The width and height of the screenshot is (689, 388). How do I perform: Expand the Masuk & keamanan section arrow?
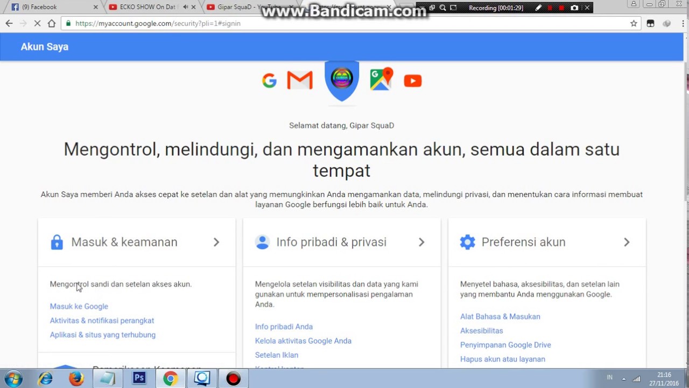click(216, 242)
